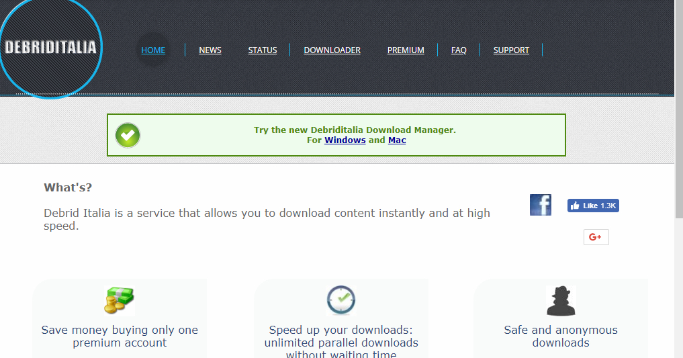The image size is (683, 358).
Task: Click "Try the new Debriditalia Download Manager" text
Action: tap(355, 130)
